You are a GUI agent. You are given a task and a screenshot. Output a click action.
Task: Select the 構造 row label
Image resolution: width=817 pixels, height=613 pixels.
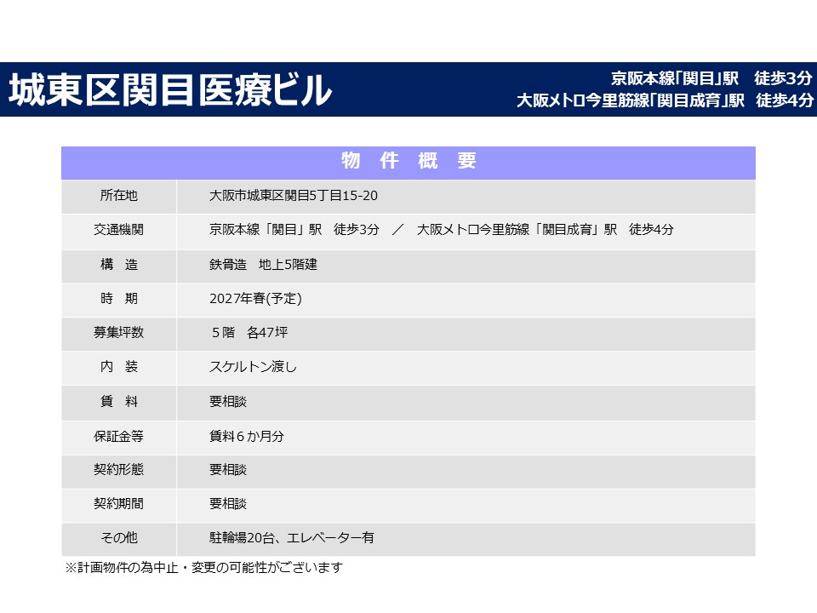[118, 265]
